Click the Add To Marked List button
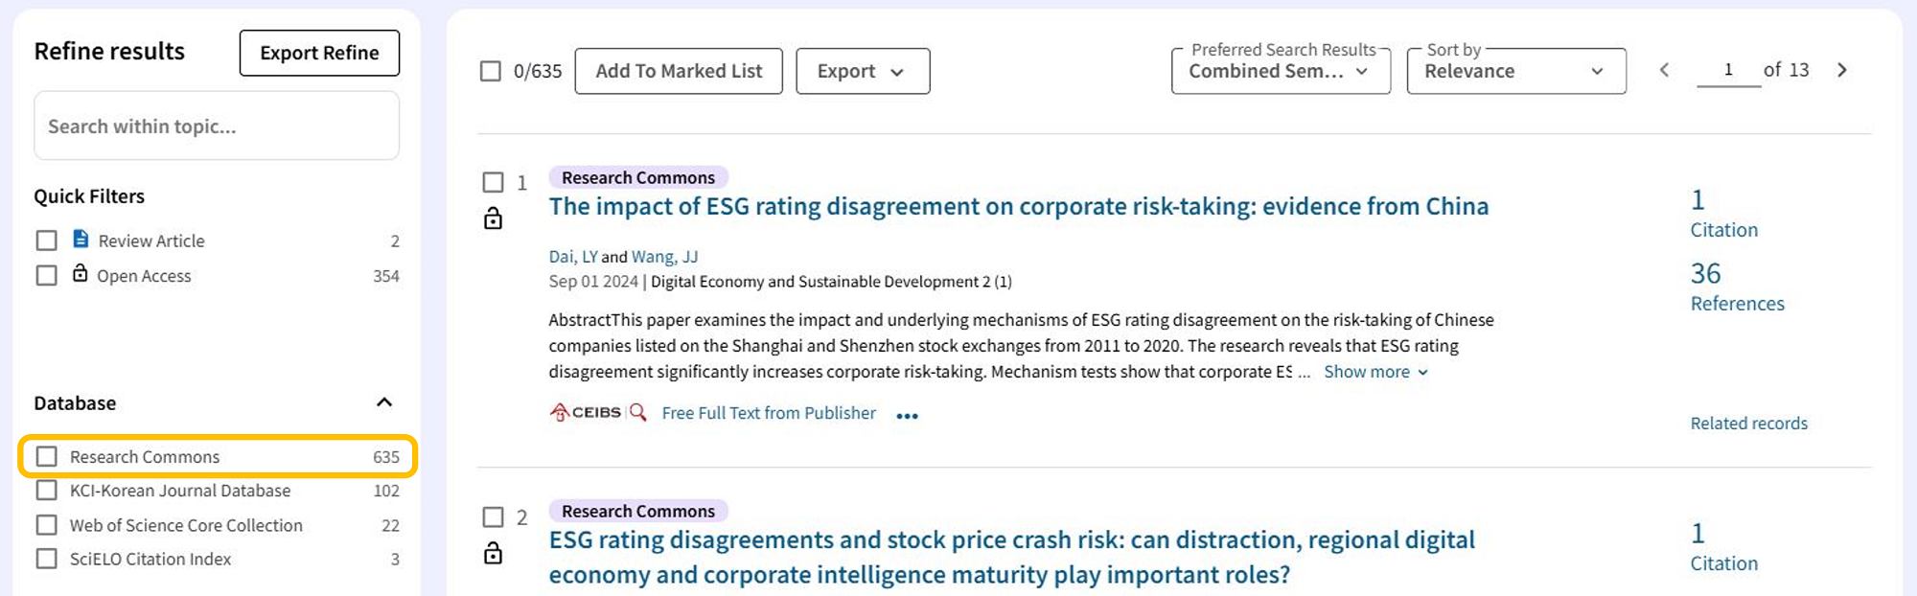 [x=679, y=71]
